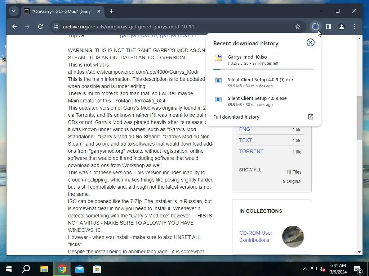Screen dimensions: 369x276
Task: Open network status tray icon
Action: [x=314, y=269]
